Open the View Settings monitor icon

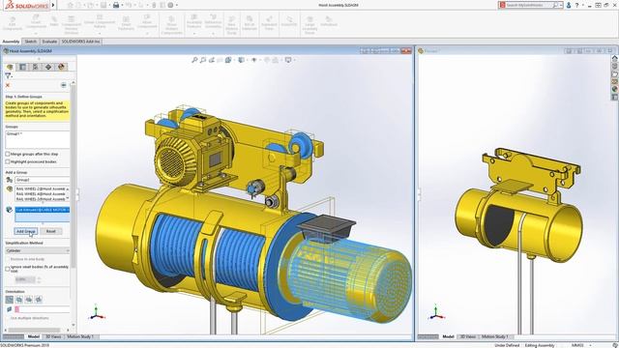pyautogui.click(x=288, y=60)
